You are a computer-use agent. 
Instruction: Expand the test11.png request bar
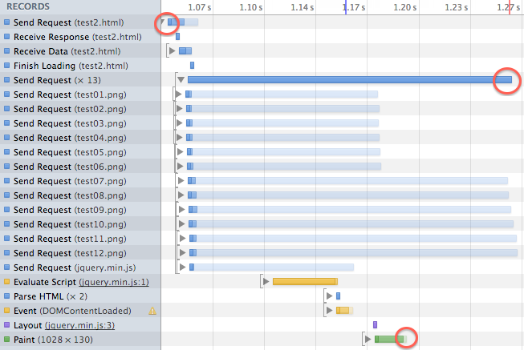pos(182,238)
